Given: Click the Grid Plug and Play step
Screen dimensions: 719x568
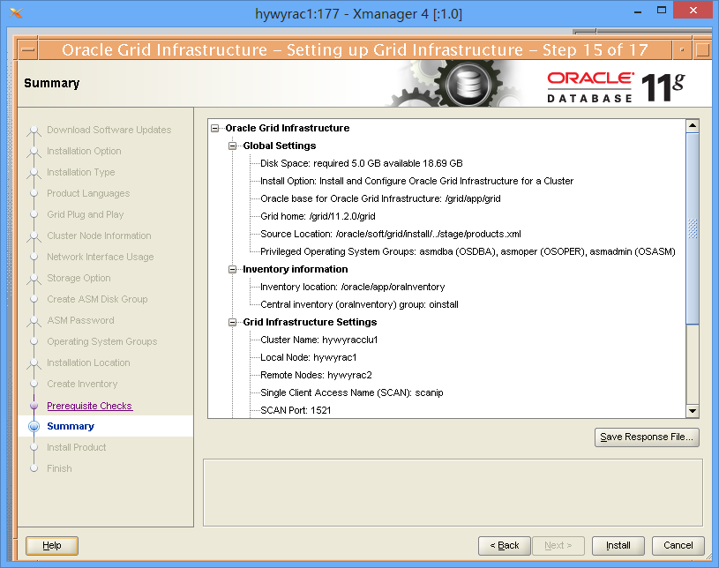Looking at the screenshot, I should 86,214.
